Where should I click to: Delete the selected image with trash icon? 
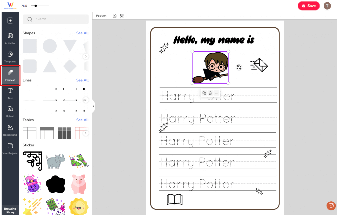tap(210, 93)
